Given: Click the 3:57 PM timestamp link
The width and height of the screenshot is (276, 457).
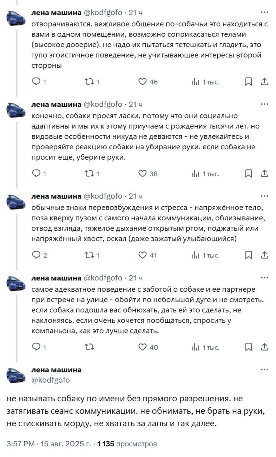Looking at the screenshot, I should pos(21,444).
